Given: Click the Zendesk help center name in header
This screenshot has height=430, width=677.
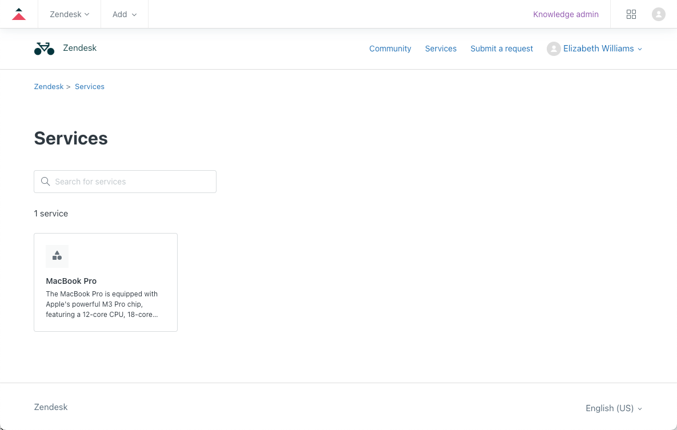Looking at the screenshot, I should [79, 48].
